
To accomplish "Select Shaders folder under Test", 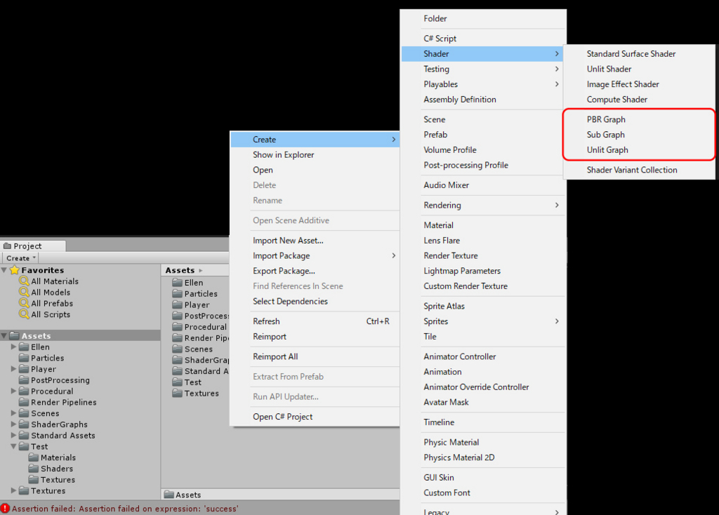I will point(57,468).
